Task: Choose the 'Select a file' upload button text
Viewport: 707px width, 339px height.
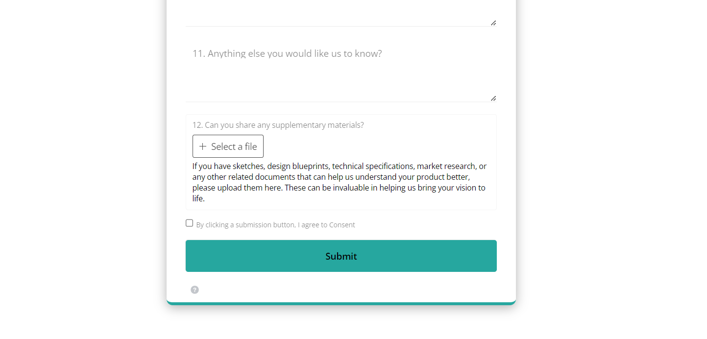Action: pos(234,146)
